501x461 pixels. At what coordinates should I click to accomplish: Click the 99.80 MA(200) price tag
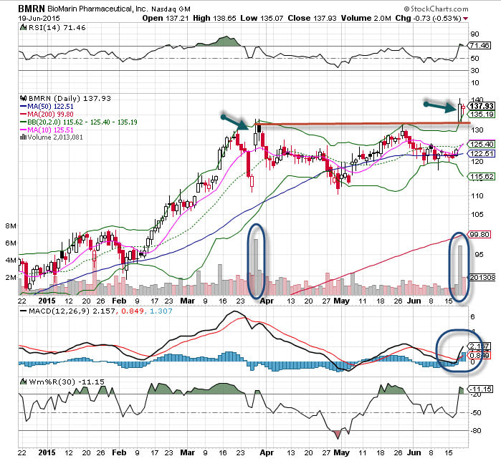tap(480, 235)
